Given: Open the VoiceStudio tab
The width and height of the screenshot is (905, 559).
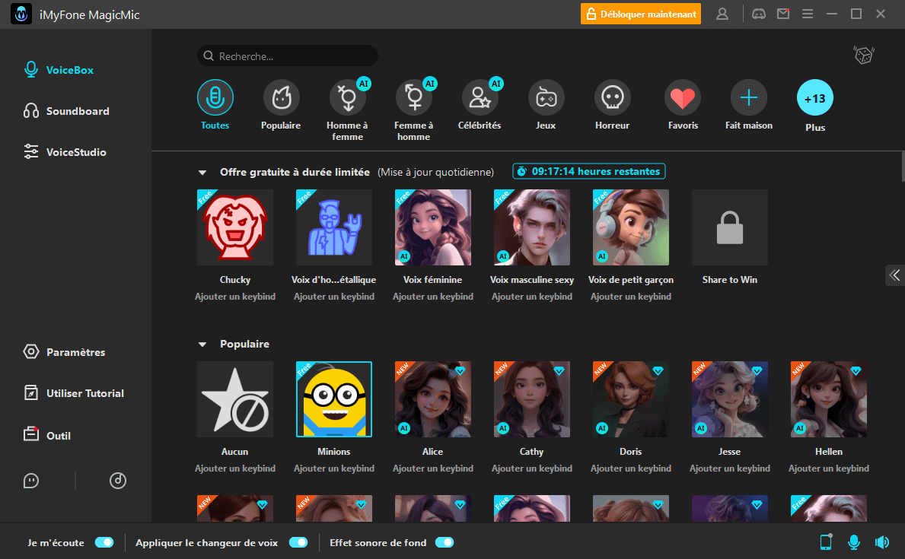Looking at the screenshot, I should pyautogui.click(x=65, y=151).
